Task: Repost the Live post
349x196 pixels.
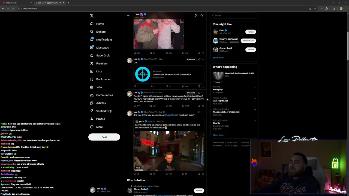Action: pyautogui.click(x=151, y=87)
